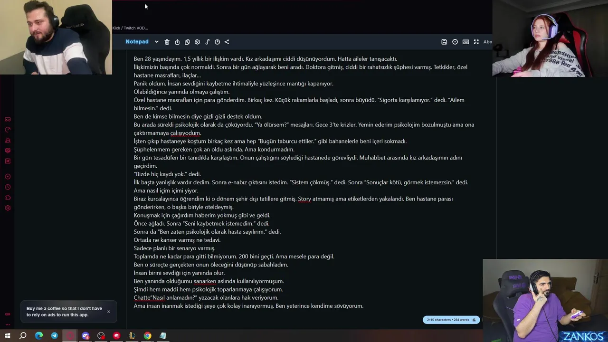
Task: Open the Notepad title dropdown arrow
Action: [x=156, y=42]
